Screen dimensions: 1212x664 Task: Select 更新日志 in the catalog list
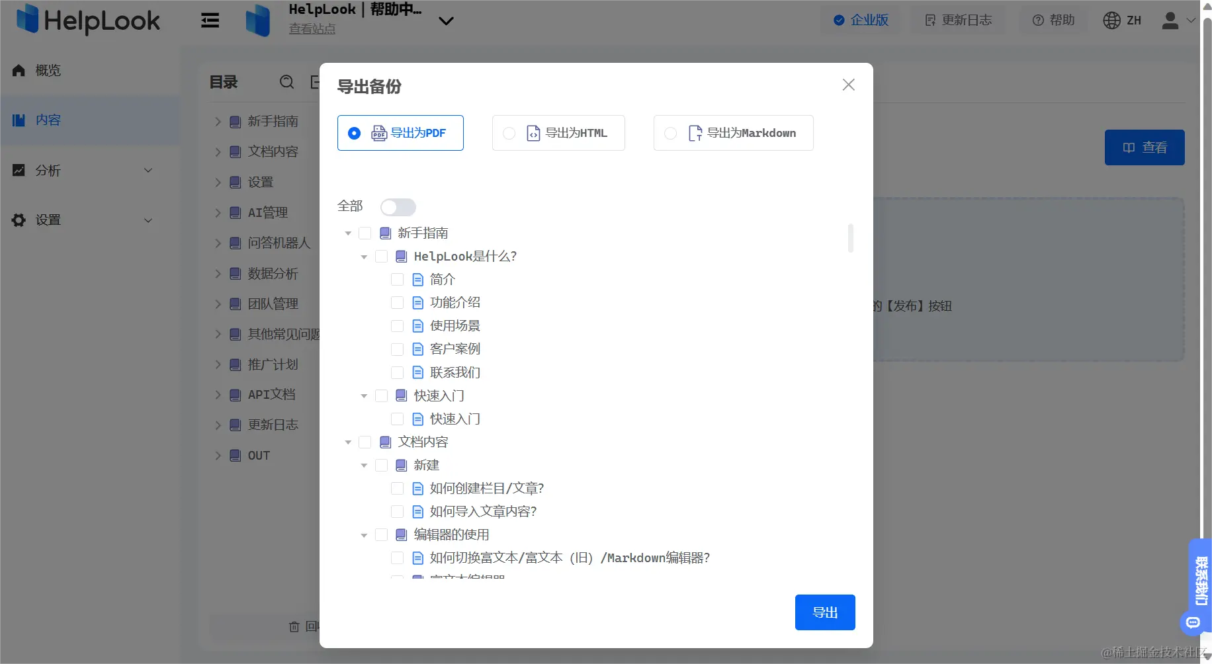(x=273, y=425)
